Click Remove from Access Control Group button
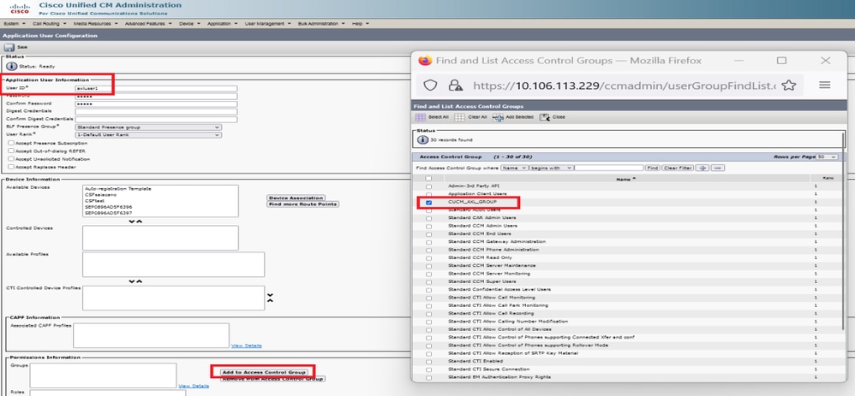This screenshot has width=855, height=396. point(272,379)
